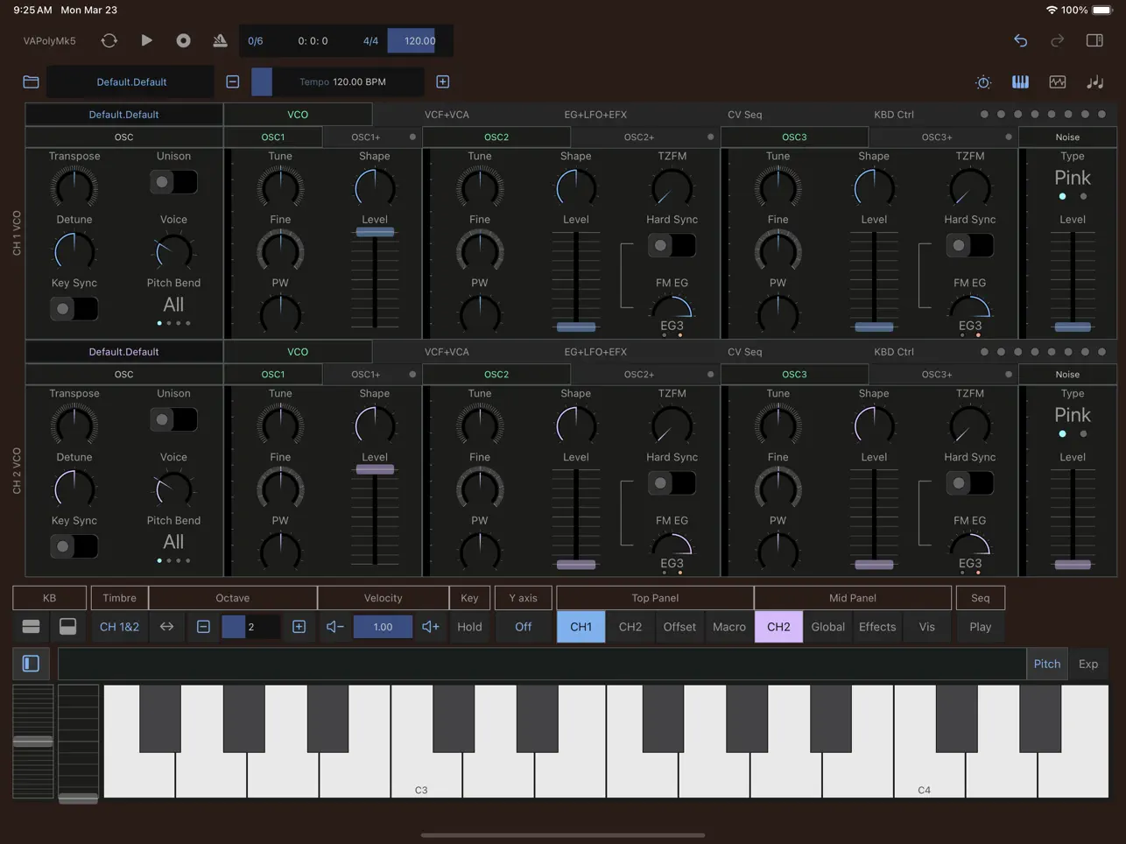Image resolution: width=1126 pixels, height=844 pixels.
Task: Click the record button in top transport
Action: (x=183, y=40)
